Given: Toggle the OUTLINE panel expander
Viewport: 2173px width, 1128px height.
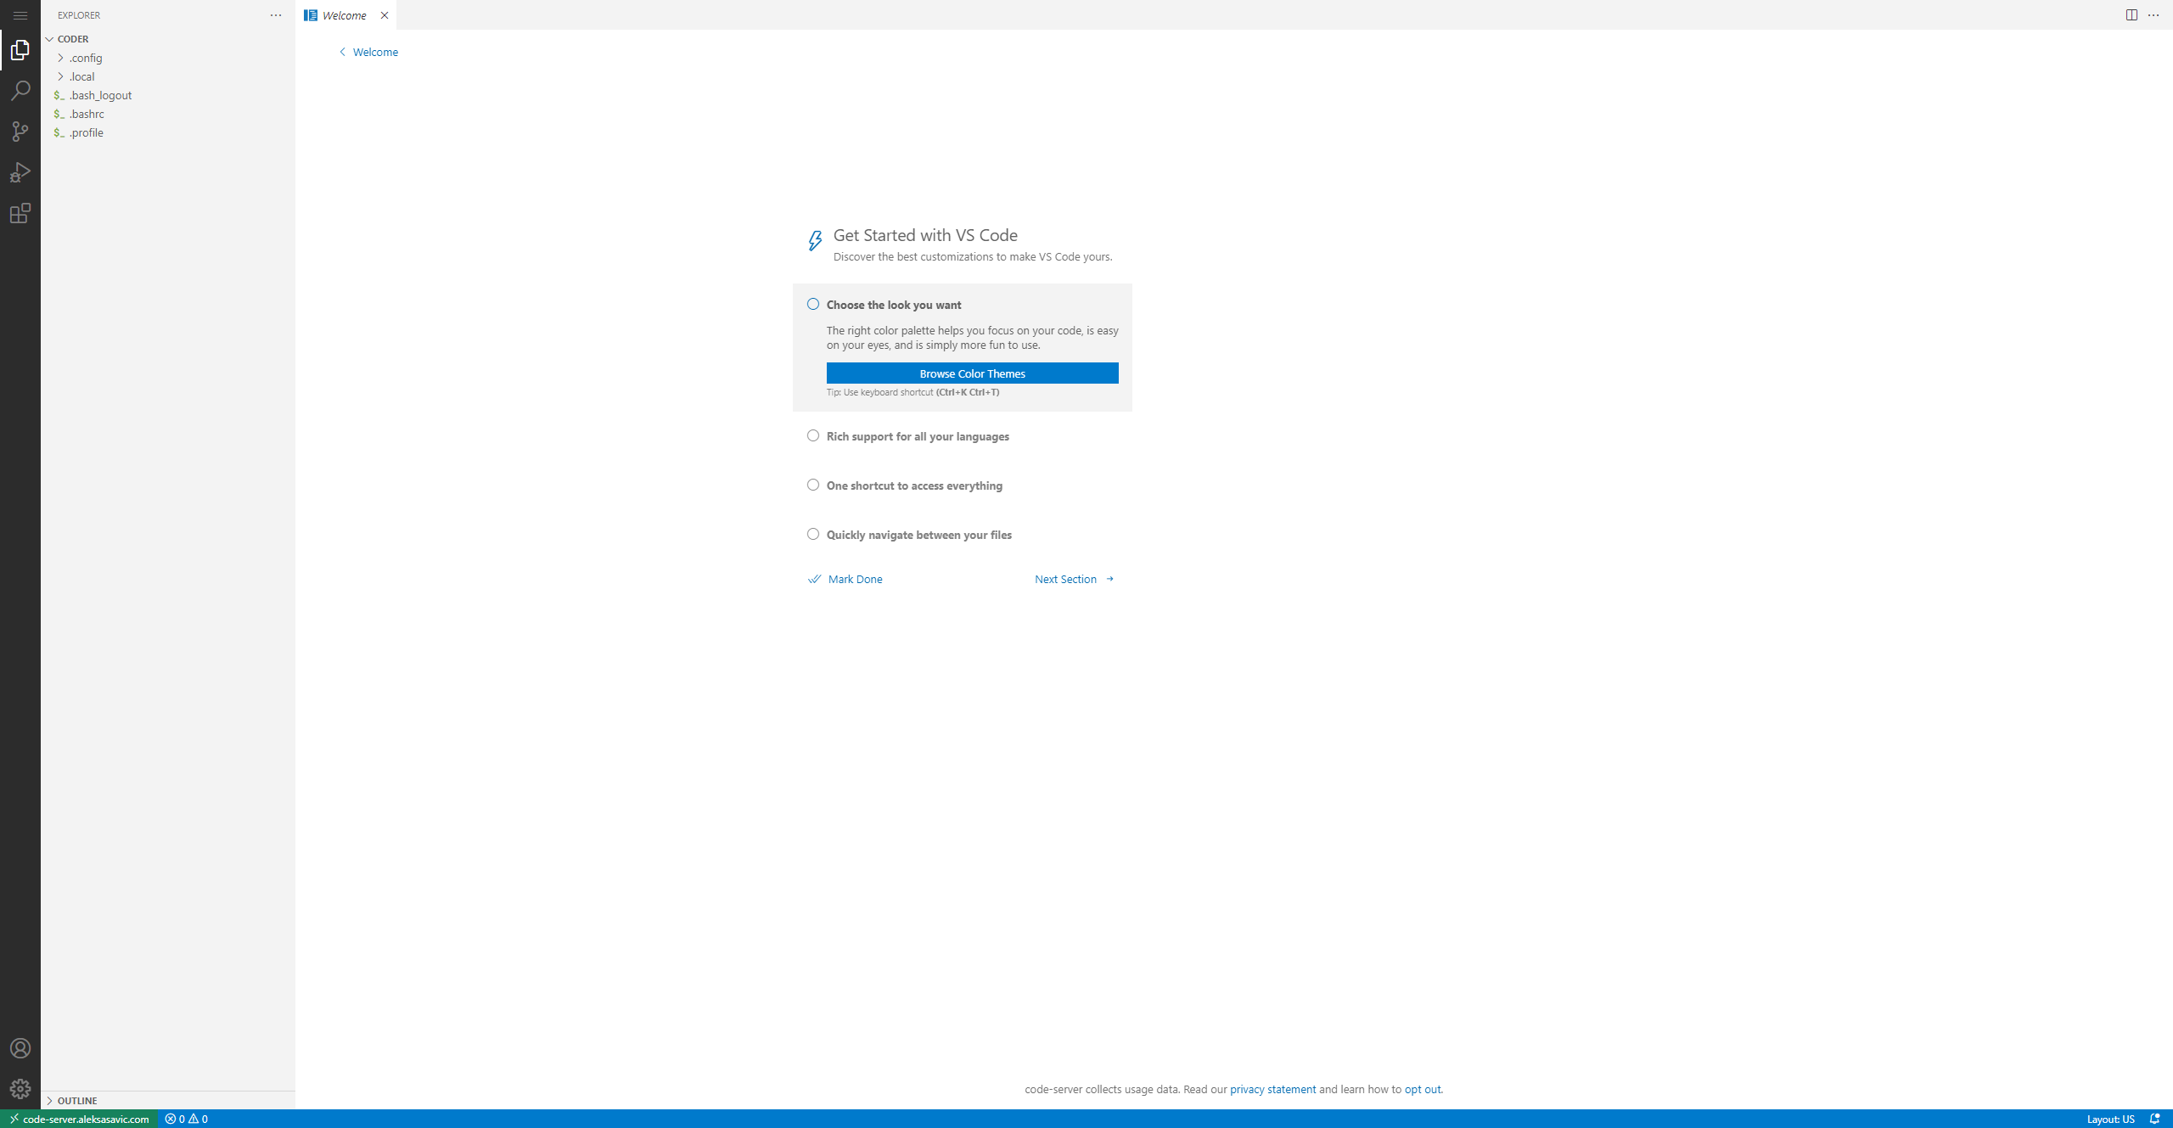Looking at the screenshot, I should click(x=50, y=1101).
